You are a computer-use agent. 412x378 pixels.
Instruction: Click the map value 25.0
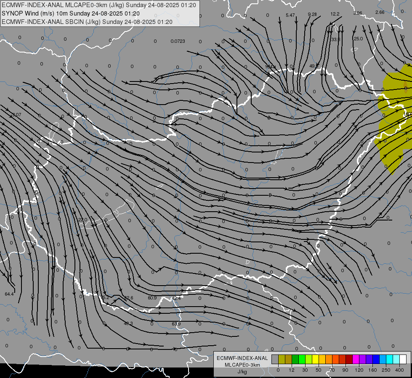pos(358,39)
